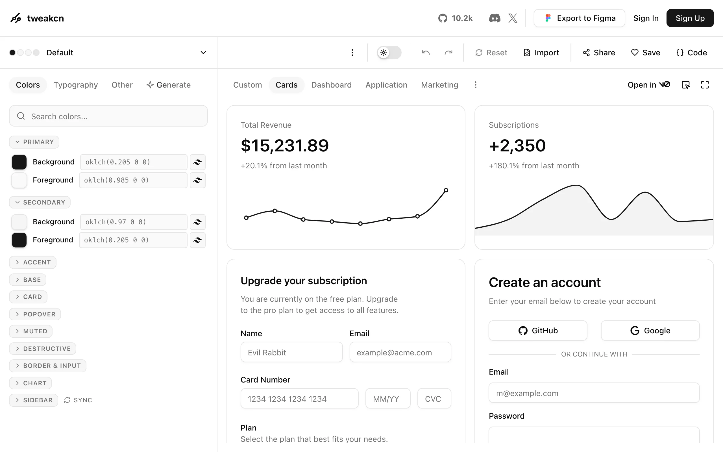The height and width of the screenshot is (452, 723).
Task: Sign up with Google button
Action: coord(650,330)
